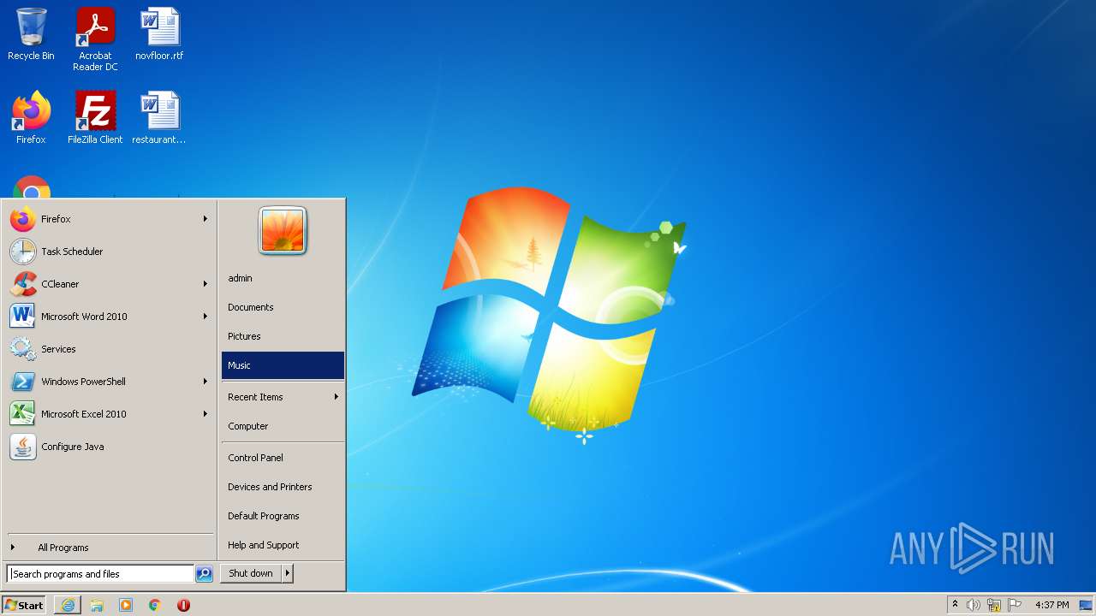
Task: Click the Show desktop button
Action: click(1087, 605)
